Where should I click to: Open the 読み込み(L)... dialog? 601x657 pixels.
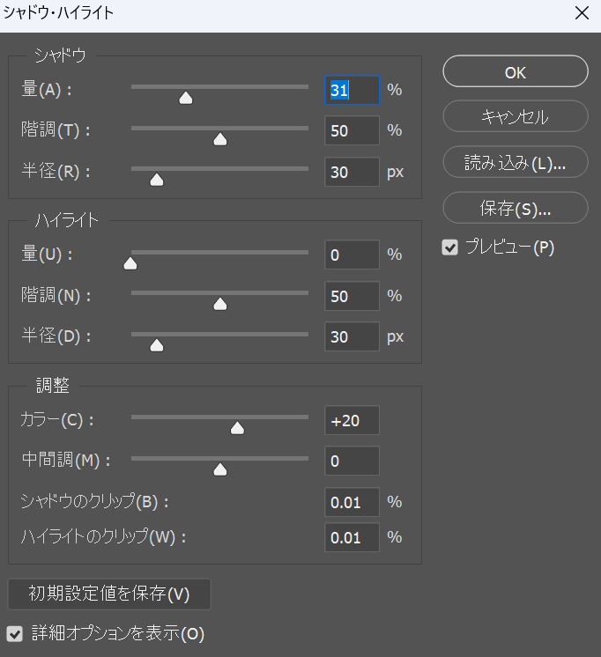(x=515, y=162)
